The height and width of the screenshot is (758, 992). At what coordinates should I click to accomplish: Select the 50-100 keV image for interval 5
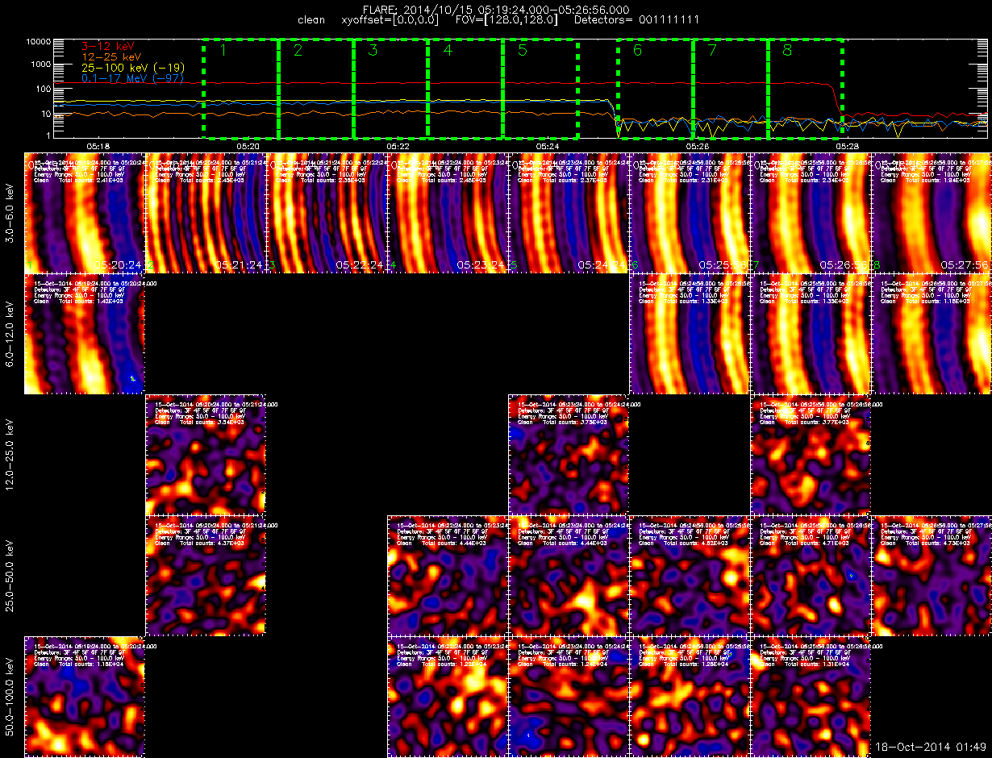[x=569, y=697]
